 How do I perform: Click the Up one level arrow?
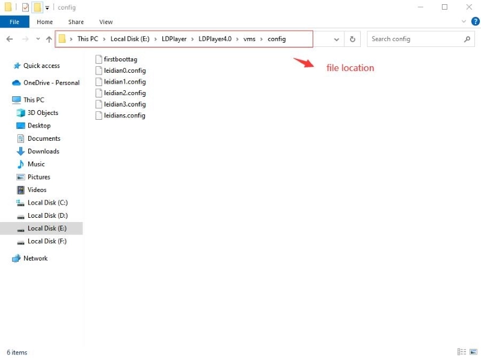pyautogui.click(x=49, y=39)
